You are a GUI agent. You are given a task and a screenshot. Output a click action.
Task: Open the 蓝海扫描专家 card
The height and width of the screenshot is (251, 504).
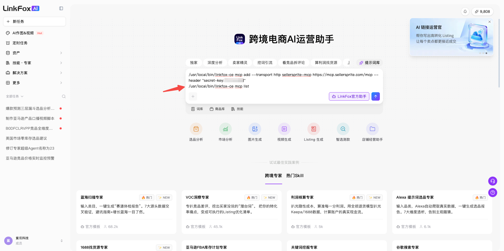(126, 212)
